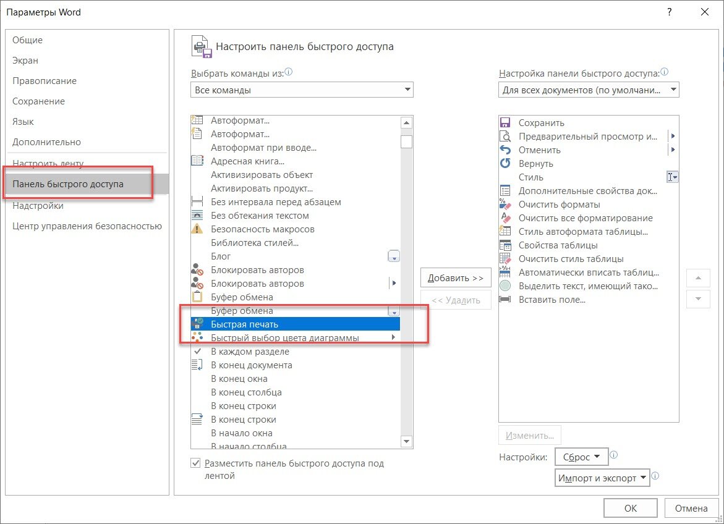Screen dimensions: 724x524
Task: Click the OK button
Action: point(630,508)
